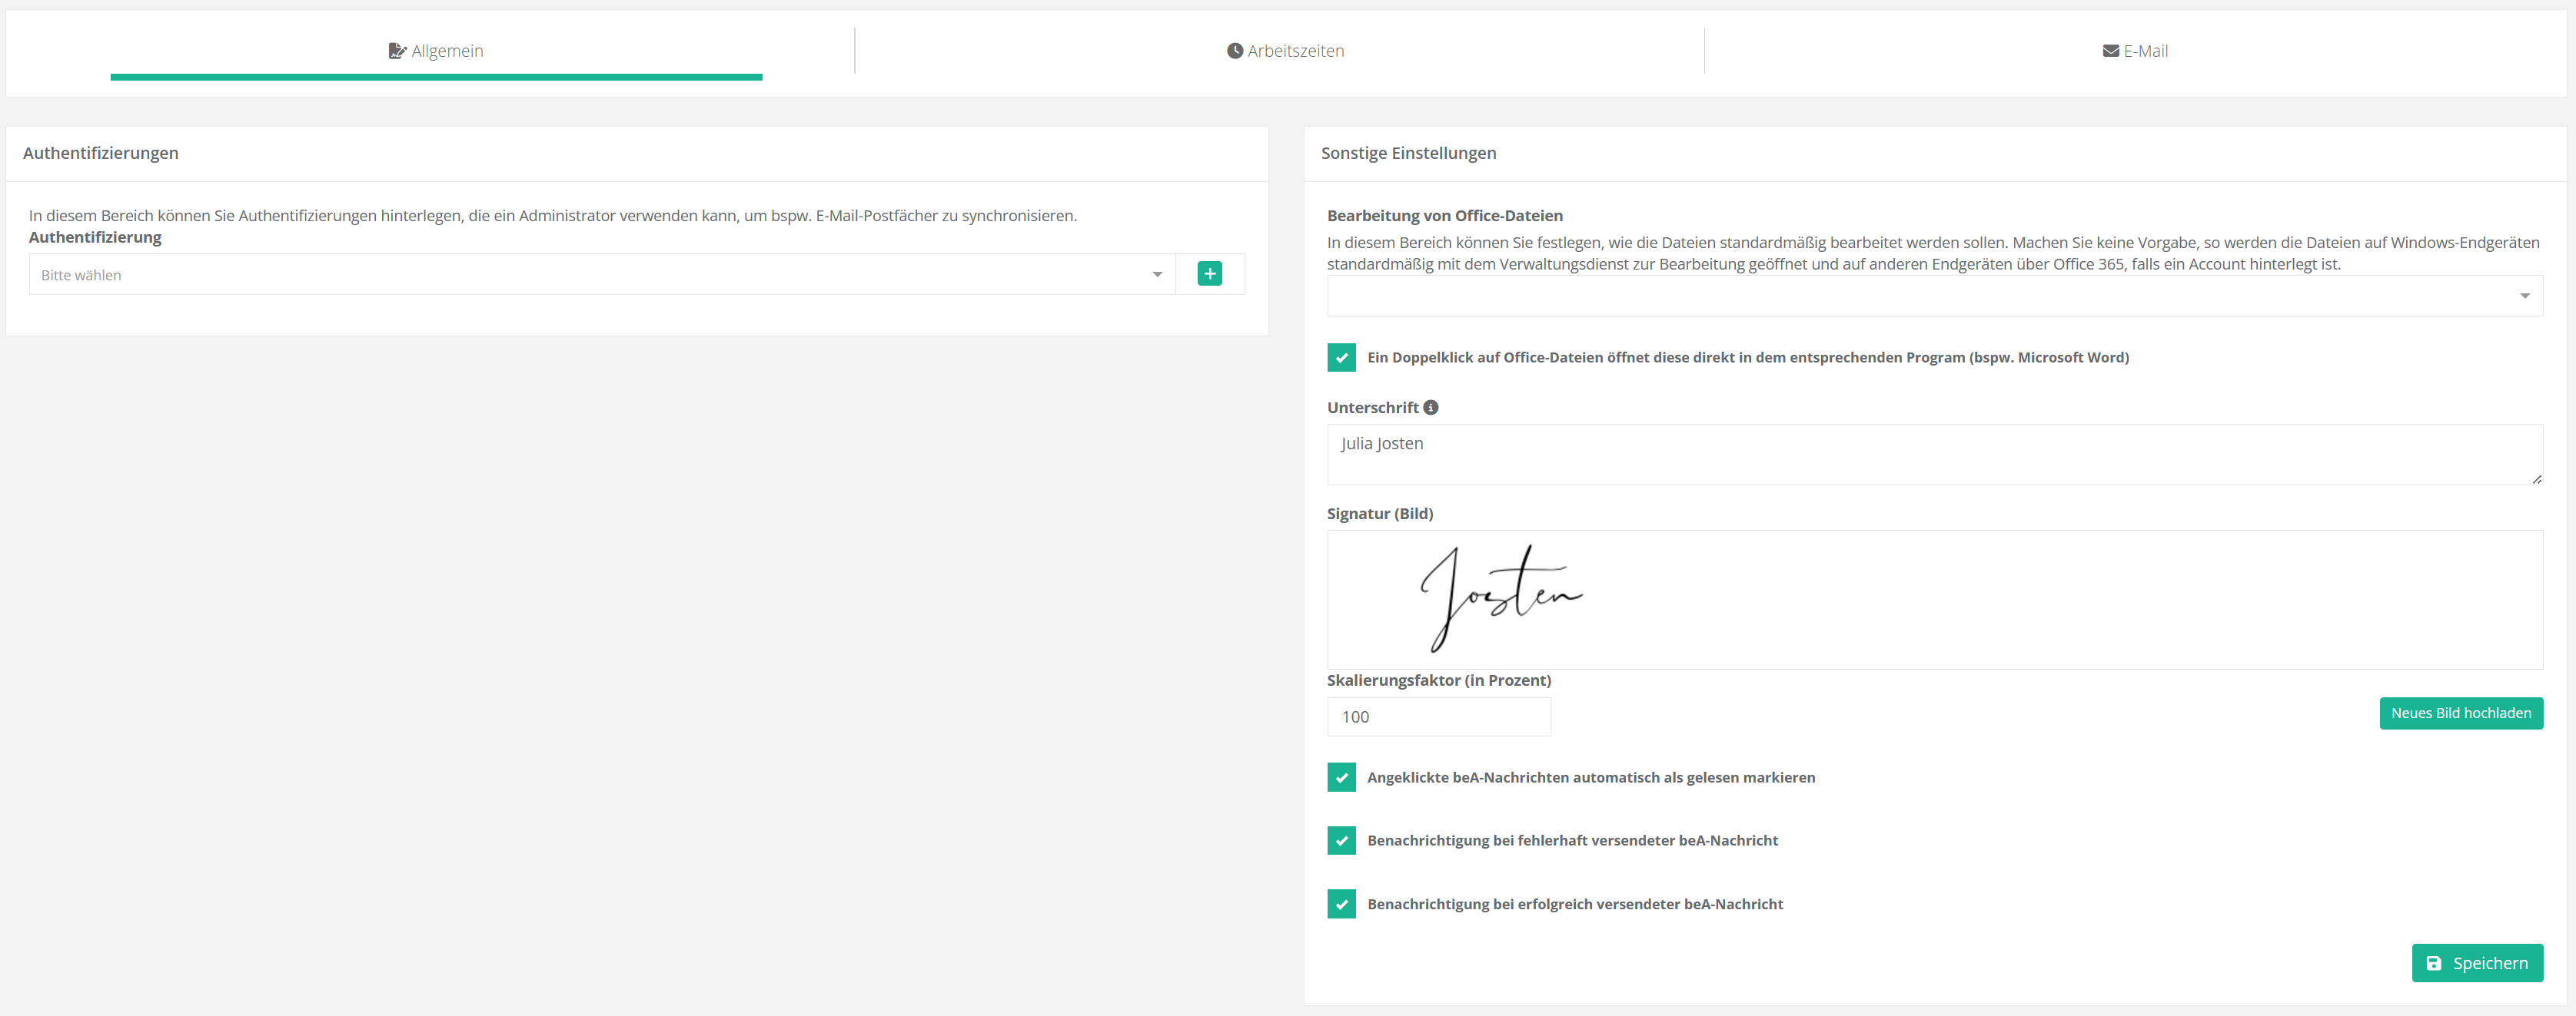The image size is (2576, 1016).
Task: Disable notification for fehlerhaft versendeter beA-Nachricht
Action: 1341,840
